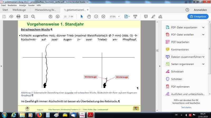
Task: Select the hand pan tool
Action: tap(89, 16)
